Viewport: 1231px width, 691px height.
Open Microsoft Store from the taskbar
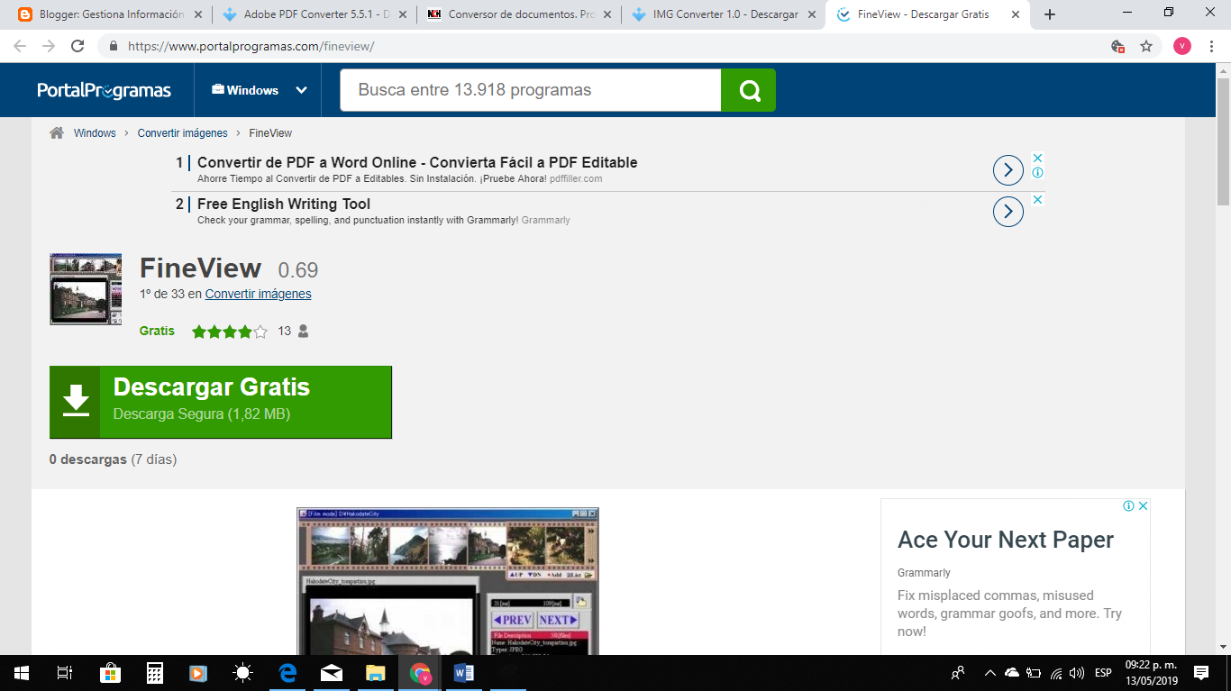[x=110, y=673]
